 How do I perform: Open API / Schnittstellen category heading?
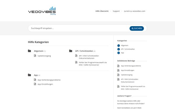[84, 51]
